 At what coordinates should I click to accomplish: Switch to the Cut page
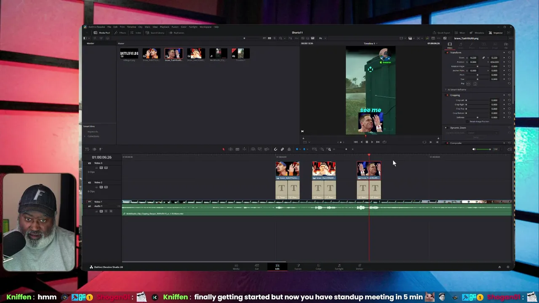[257, 267]
